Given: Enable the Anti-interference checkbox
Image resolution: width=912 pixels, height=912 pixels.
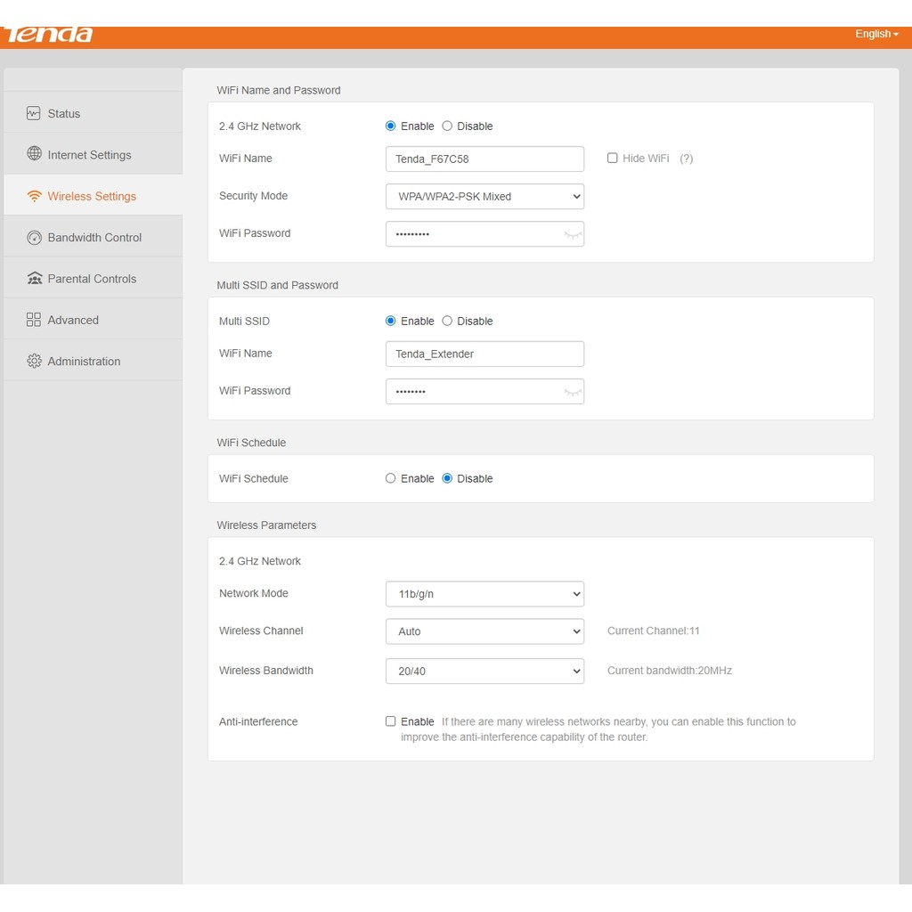Looking at the screenshot, I should coord(390,721).
